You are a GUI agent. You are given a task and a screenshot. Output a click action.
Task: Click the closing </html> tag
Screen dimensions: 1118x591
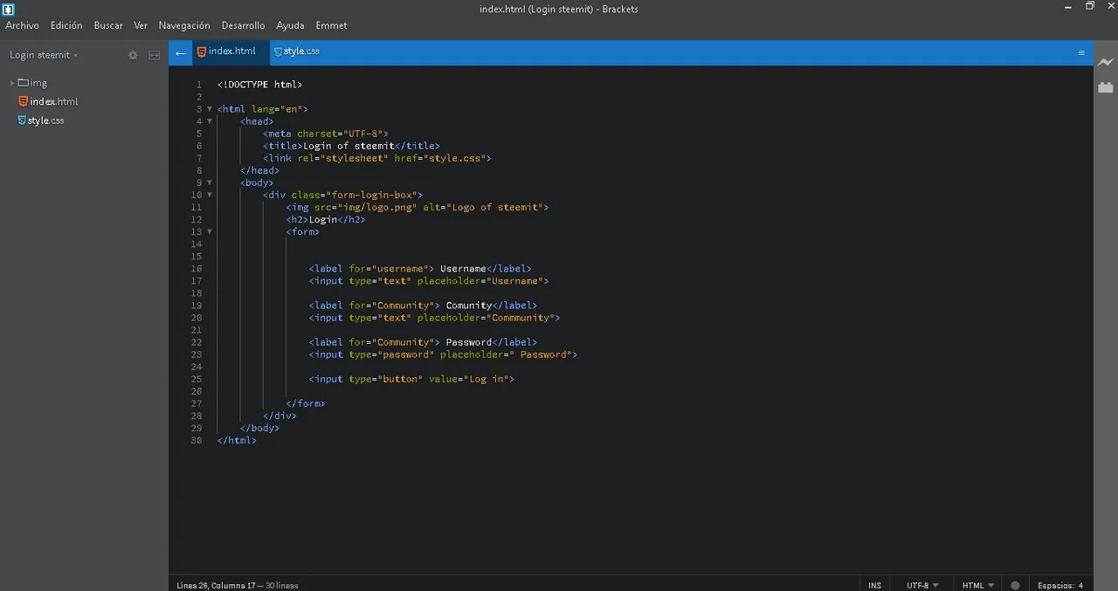tap(238, 440)
